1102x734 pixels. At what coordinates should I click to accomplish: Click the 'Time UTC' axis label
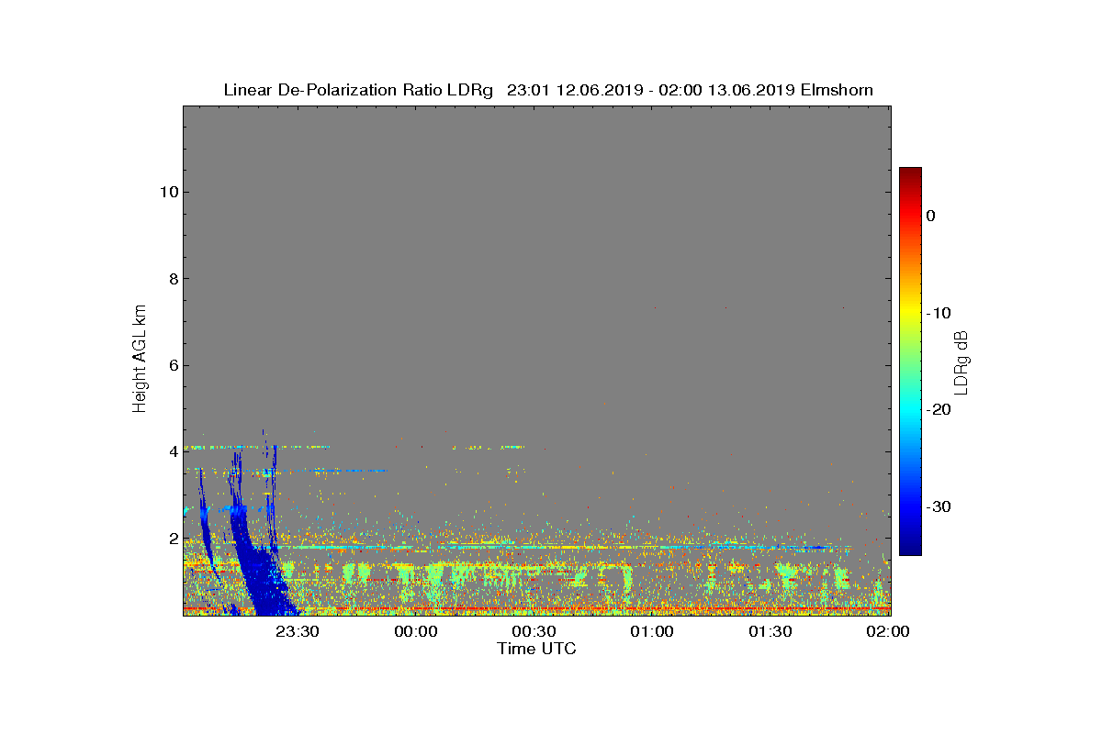pyautogui.click(x=536, y=649)
